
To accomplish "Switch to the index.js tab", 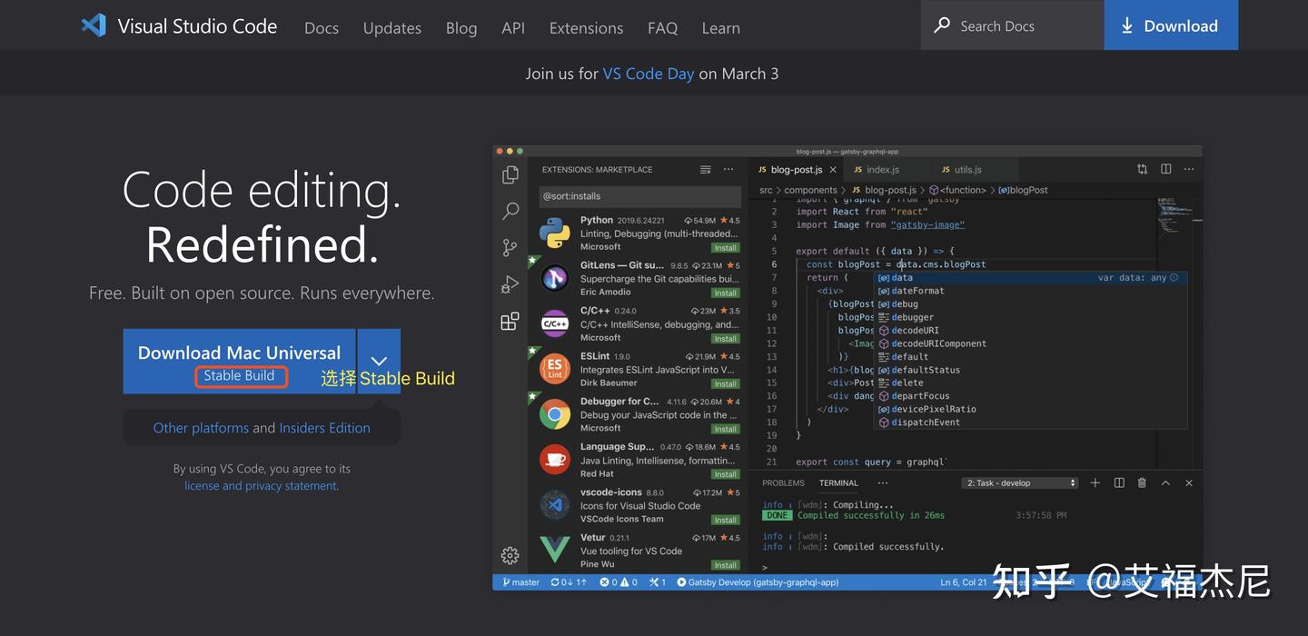I will (x=882, y=169).
